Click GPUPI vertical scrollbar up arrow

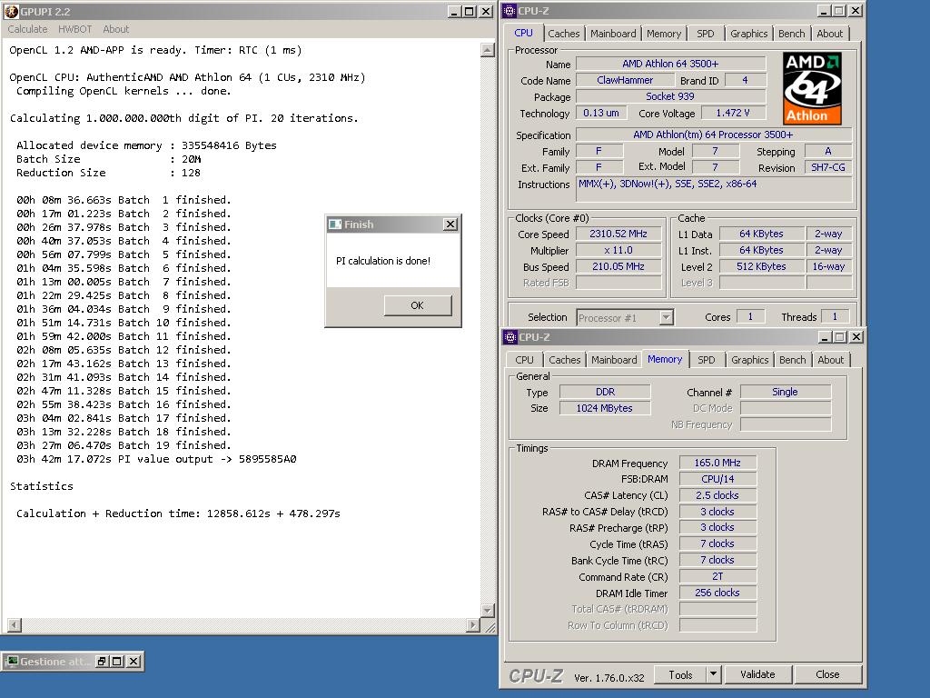(488, 50)
